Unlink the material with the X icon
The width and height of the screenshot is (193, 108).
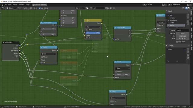coord(111,8)
